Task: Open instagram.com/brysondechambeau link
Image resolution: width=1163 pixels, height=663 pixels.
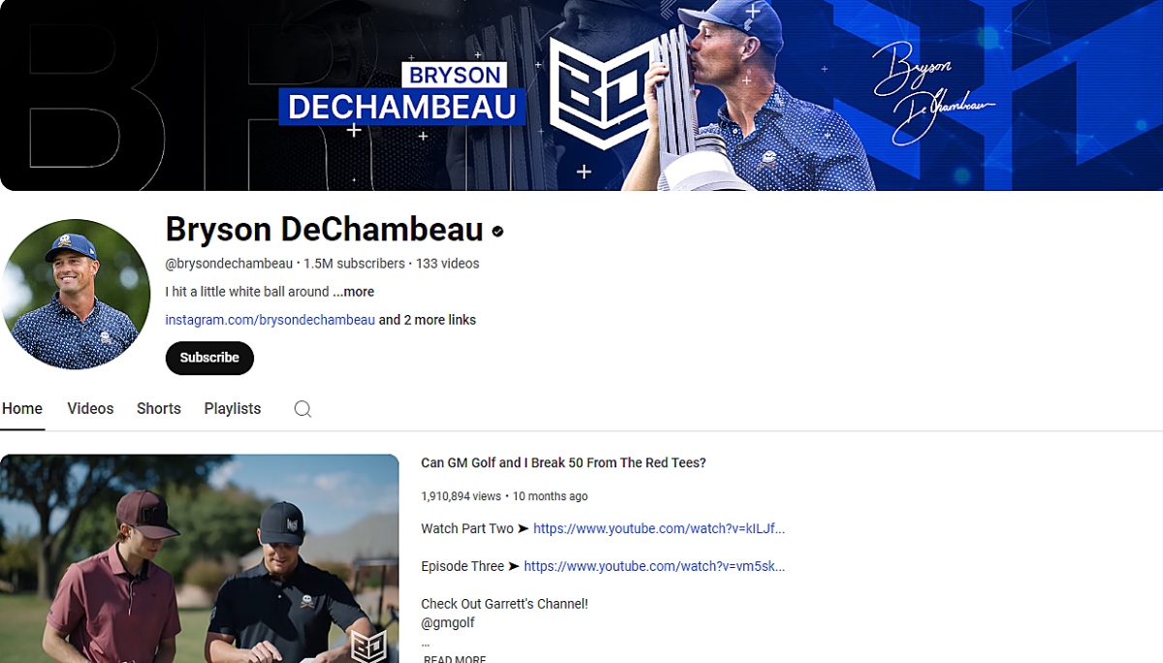Action: click(270, 320)
